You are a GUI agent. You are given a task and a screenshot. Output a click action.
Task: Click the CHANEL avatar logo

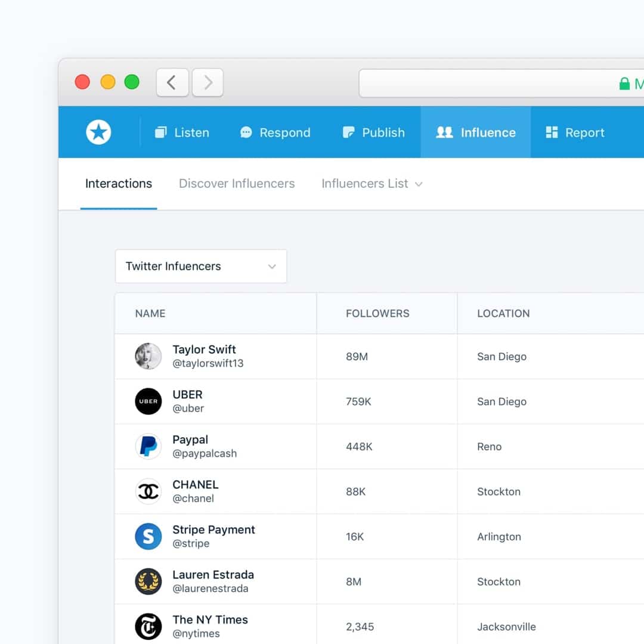tap(148, 491)
